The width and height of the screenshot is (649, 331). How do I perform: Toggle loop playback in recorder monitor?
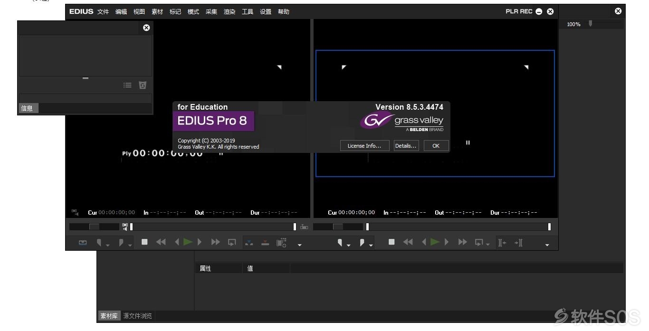[x=479, y=242]
